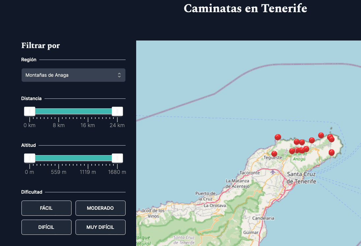Select the easternmost red pin at Anaga's tip
The image size is (361, 246).
[331, 139]
